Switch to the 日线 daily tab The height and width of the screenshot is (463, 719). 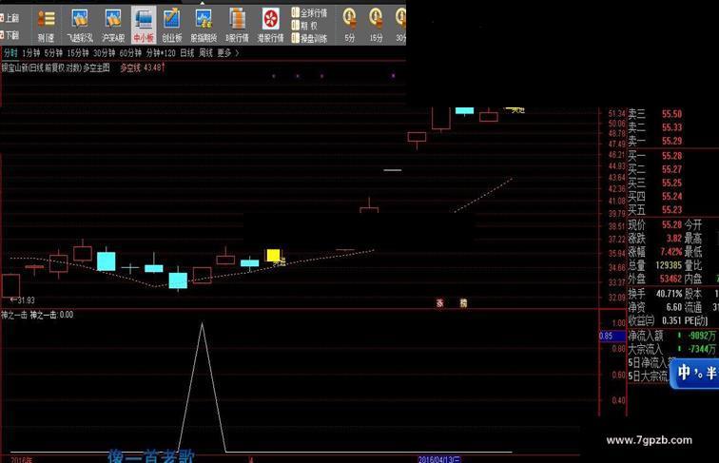click(x=187, y=53)
